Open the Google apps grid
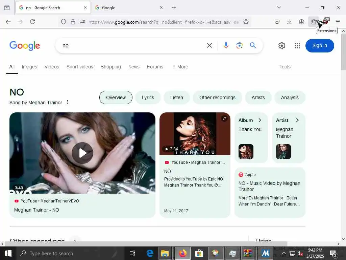 point(297,46)
